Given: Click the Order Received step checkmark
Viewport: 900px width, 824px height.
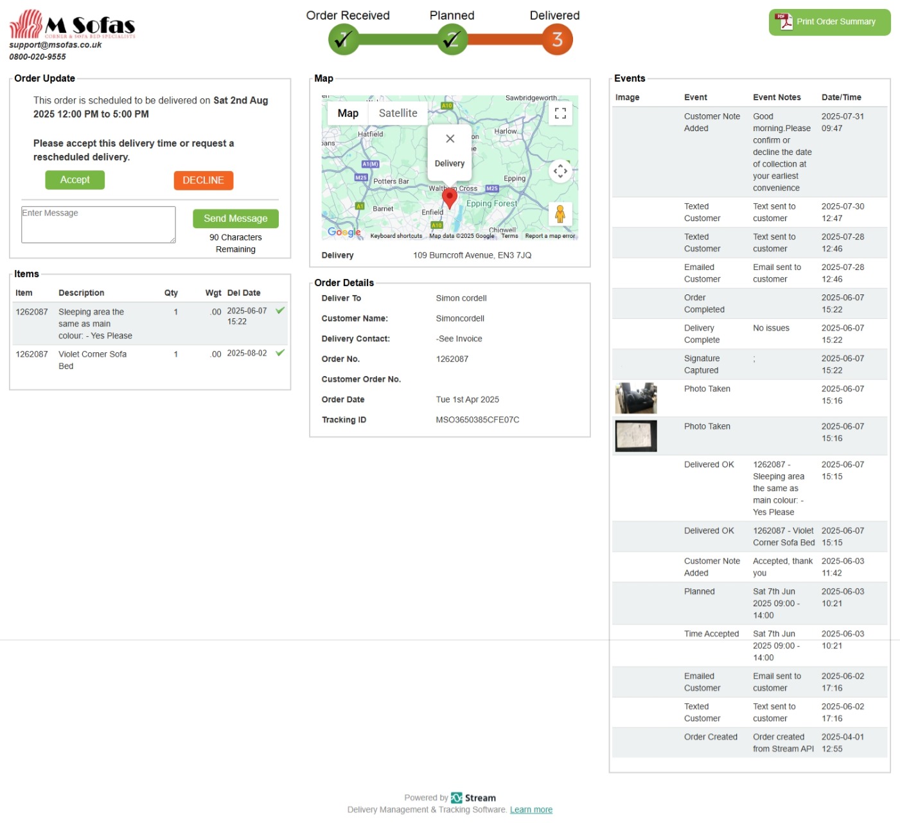Looking at the screenshot, I should pyautogui.click(x=344, y=40).
